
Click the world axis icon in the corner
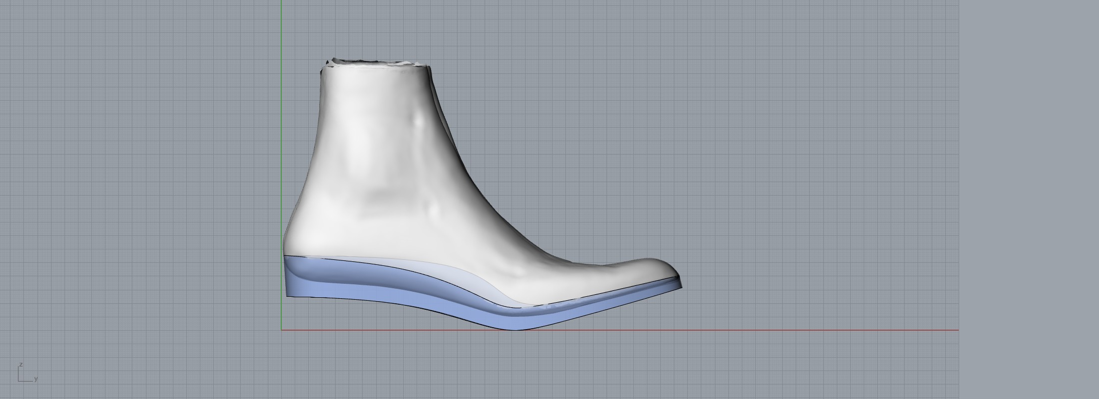tap(20, 380)
